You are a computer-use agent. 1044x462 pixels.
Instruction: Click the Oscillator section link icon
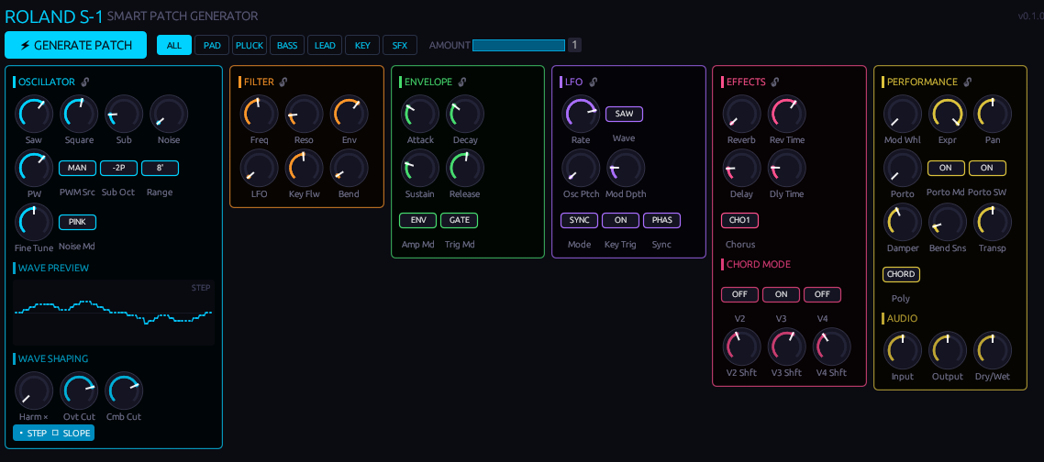pos(84,82)
